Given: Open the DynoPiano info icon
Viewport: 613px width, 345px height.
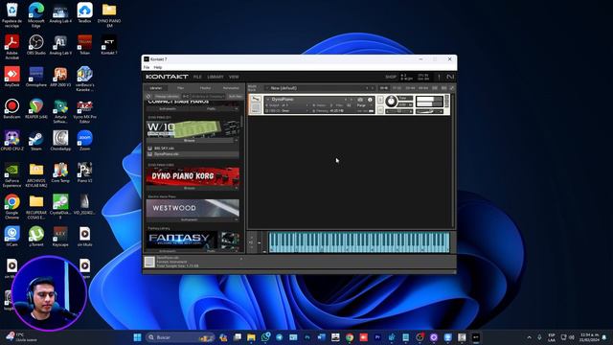Looking at the screenshot, I should click(370, 100).
